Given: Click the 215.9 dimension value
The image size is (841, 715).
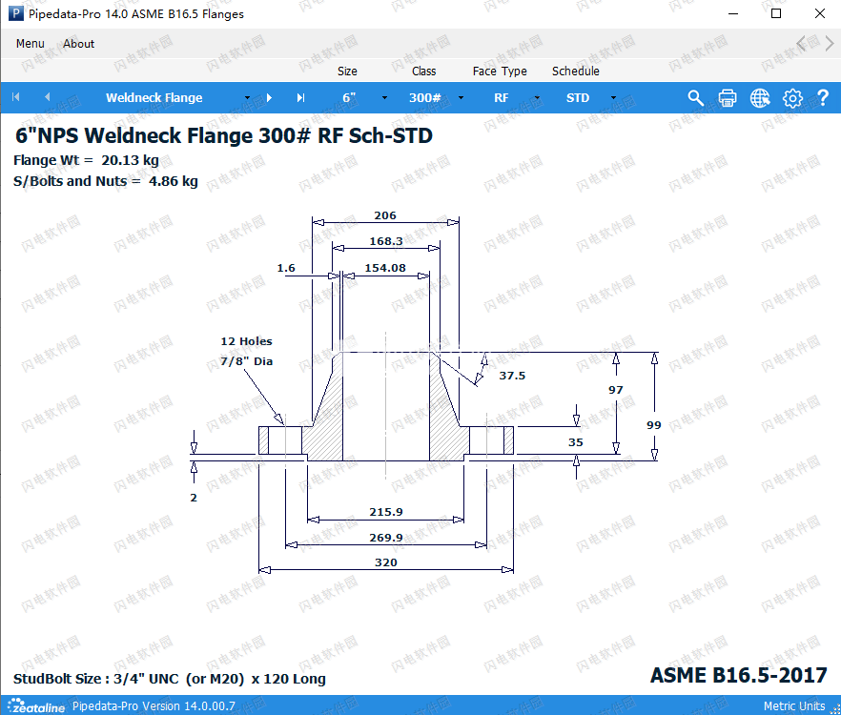Looking at the screenshot, I should pyautogui.click(x=385, y=512).
